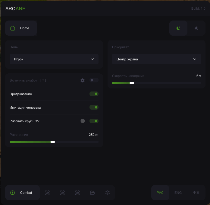Image resolution: width=210 pixels, height=205 pixels.
Task: Open the FOV circle color swatch
Action: click(83, 121)
